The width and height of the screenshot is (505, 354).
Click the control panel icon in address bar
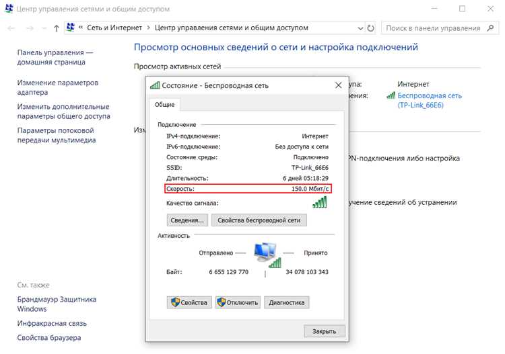click(70, 28)
